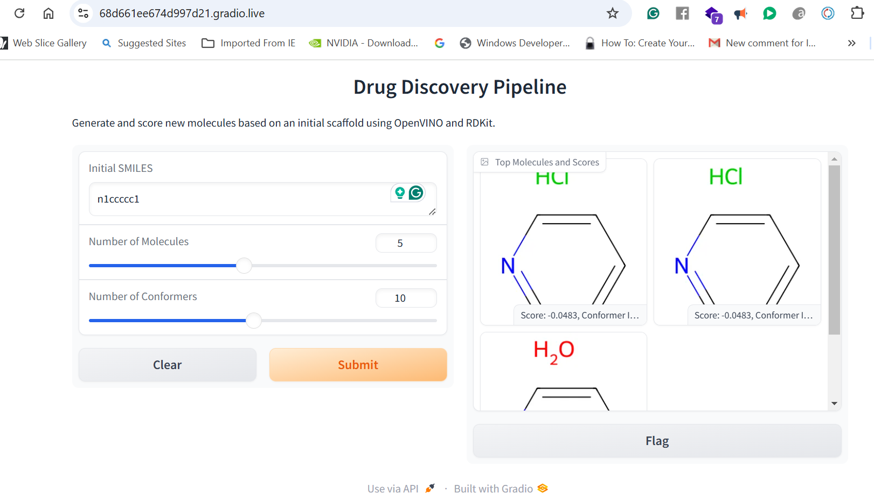Viewport: 874px width, 500px height.
Task: Click the 'Number of Conformers' label text
Action: click(143, 296)
